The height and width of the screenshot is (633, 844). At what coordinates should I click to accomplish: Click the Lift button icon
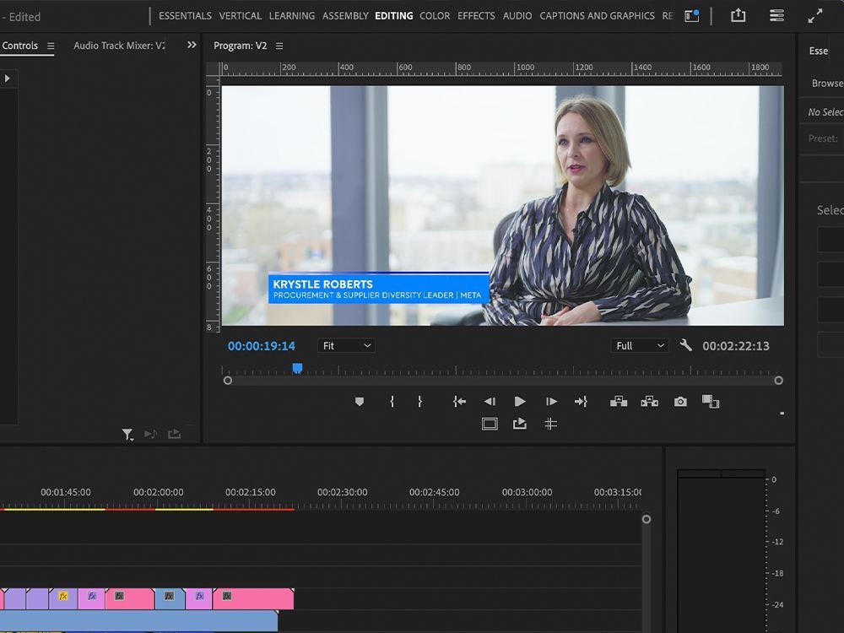coord(619,402)
